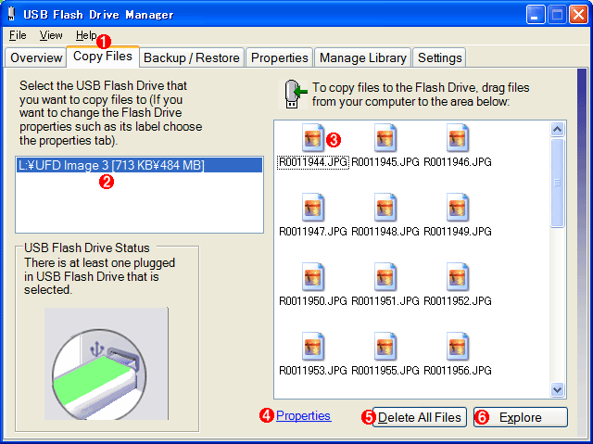Image resolution: width=593 pixels, height=444 pixels.
Task: Open the View menu
Action: tap(51, 35)
